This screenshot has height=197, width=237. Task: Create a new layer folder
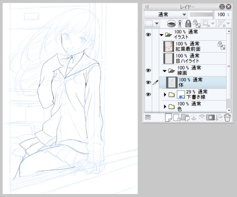click(x=185, y=118)
